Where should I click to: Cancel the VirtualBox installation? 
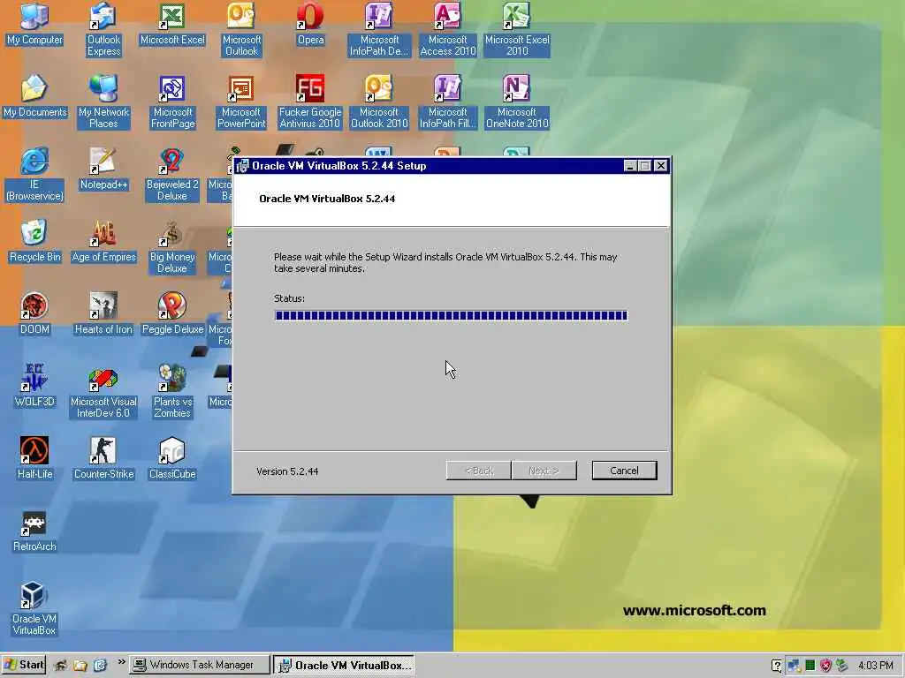click(624, 471)
